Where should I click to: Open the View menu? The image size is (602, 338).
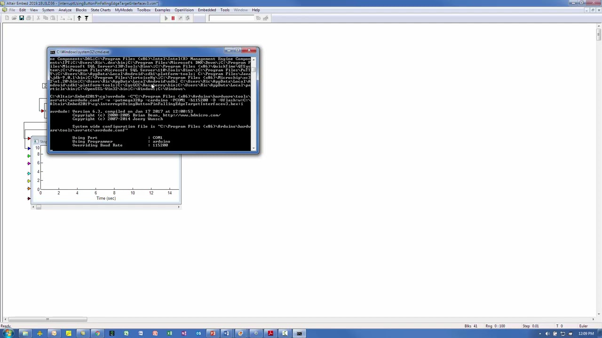tap(34, 10)
